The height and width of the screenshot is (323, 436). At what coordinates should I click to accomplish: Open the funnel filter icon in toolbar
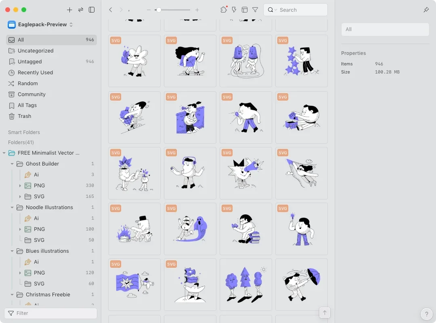pos(255,10)
